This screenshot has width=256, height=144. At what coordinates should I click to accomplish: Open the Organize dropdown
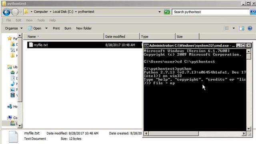14,28
